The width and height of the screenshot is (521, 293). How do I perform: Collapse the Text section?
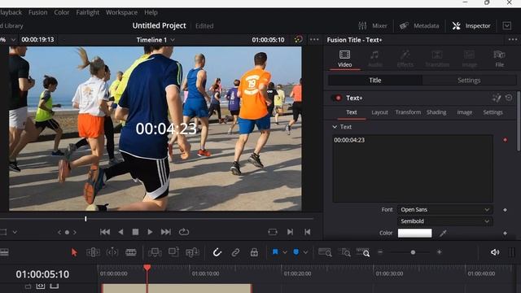(x=335, y=127)
